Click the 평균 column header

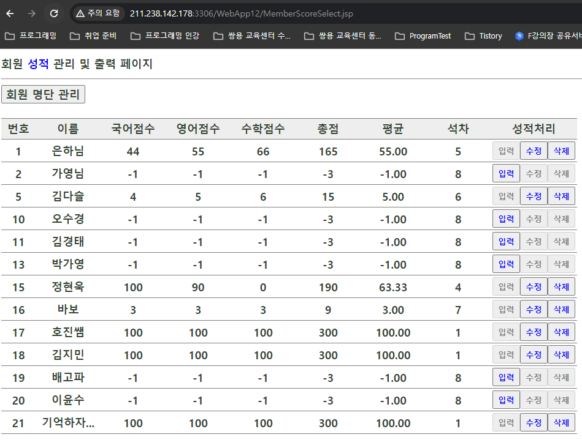pos(392,129)
